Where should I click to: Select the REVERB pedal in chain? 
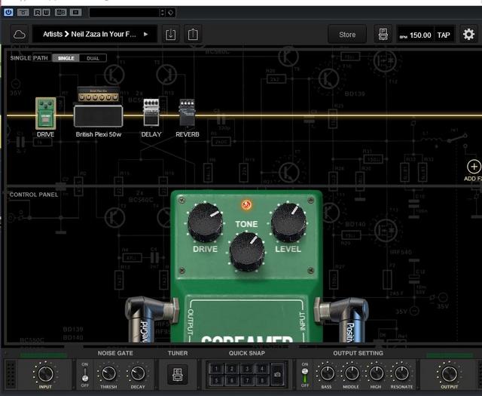click(x=188, y=112)
